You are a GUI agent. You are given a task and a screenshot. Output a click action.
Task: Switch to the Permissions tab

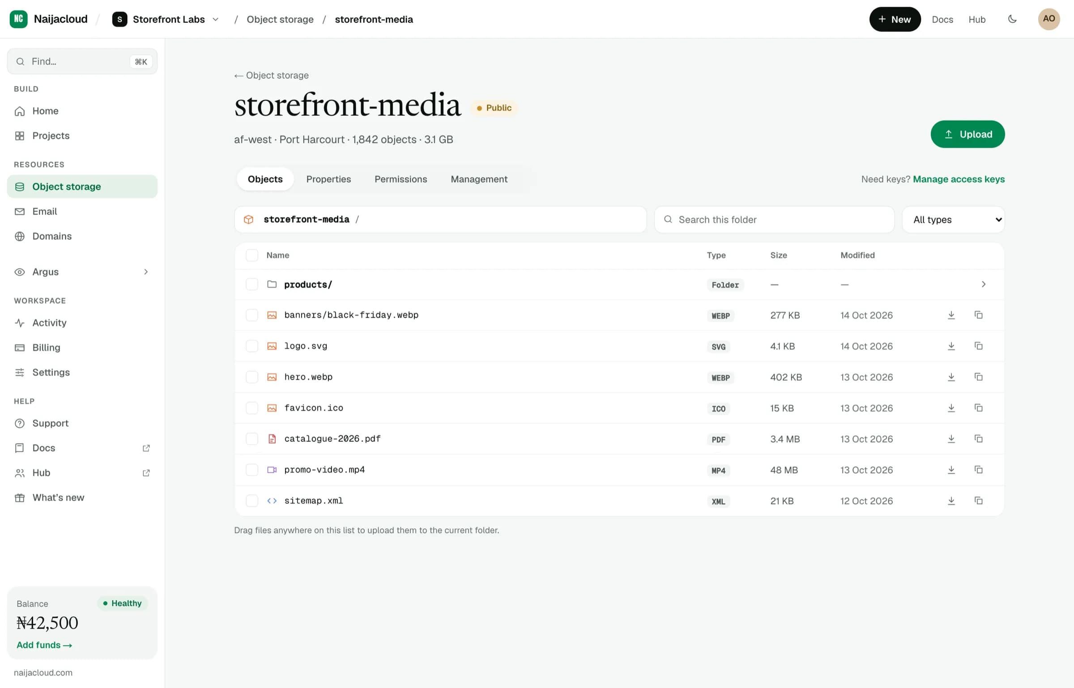point(401,179)
